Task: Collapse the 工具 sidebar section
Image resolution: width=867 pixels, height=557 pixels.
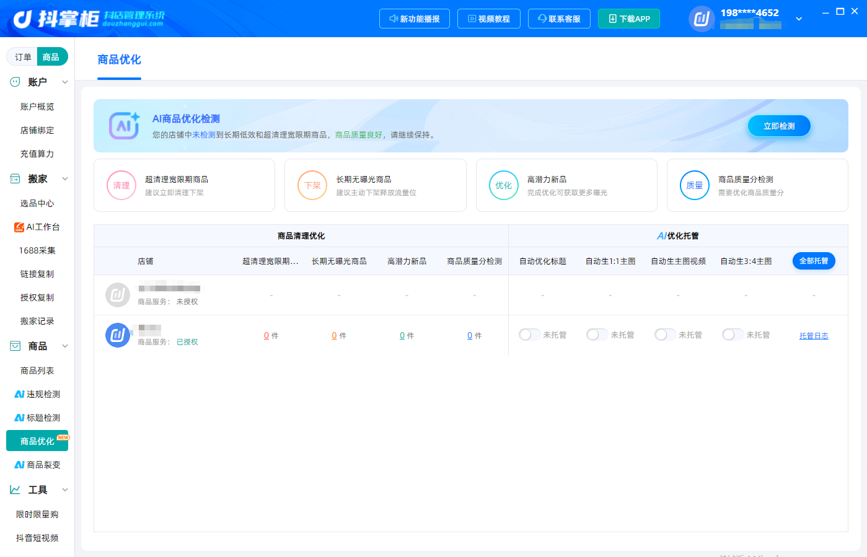Action: [x=65, y=489]
